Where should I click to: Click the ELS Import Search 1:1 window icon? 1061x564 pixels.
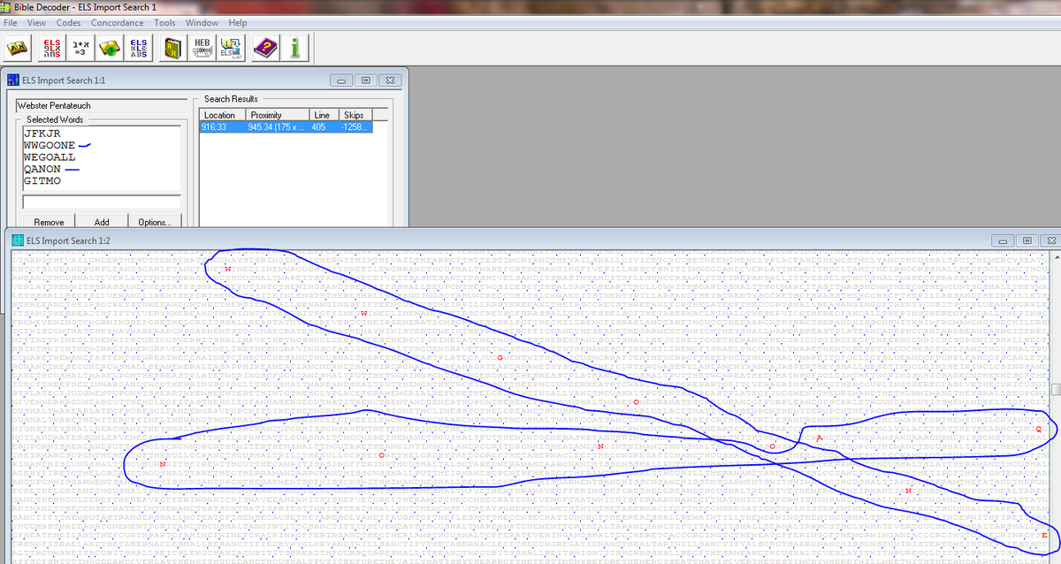(x=12, y=80)
